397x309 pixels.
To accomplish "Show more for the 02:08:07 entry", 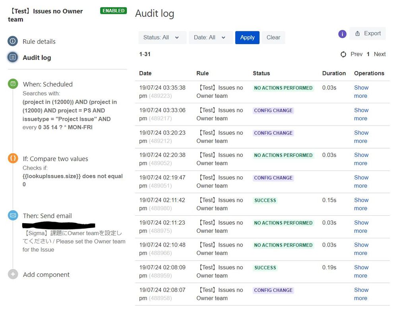I will (x=361, y=294).
